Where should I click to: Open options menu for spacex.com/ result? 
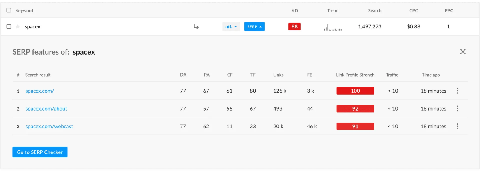point(458,91)
